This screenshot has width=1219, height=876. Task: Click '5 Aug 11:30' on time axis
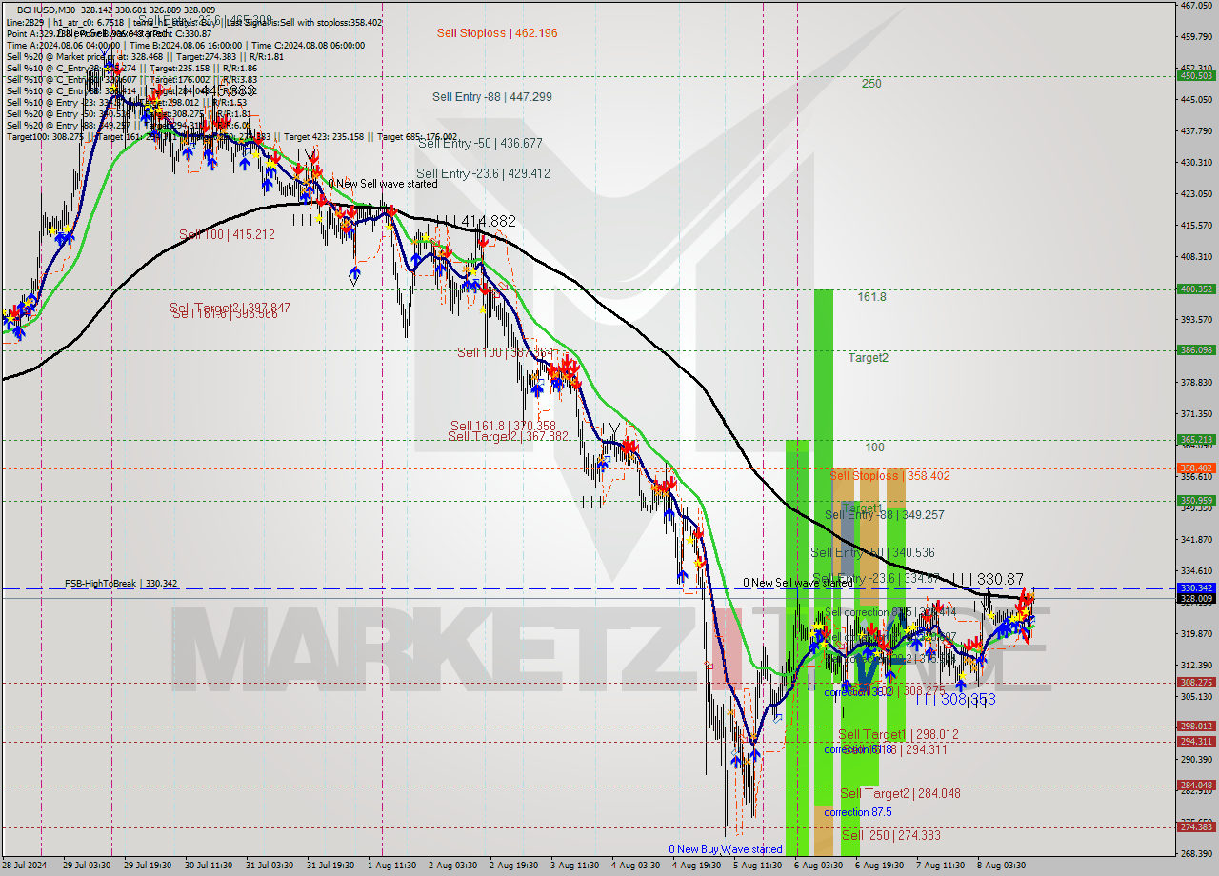tap(756, 866)
